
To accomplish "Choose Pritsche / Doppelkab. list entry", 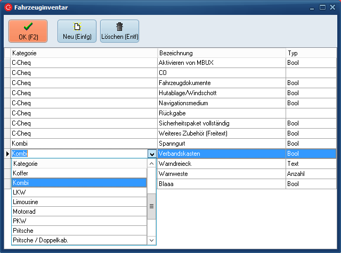I will click(79, 240).
